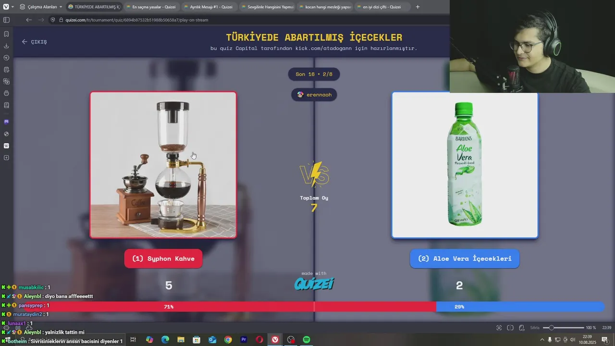
Task: Open the taskbar clock and date
Action: tap(587, 340)
